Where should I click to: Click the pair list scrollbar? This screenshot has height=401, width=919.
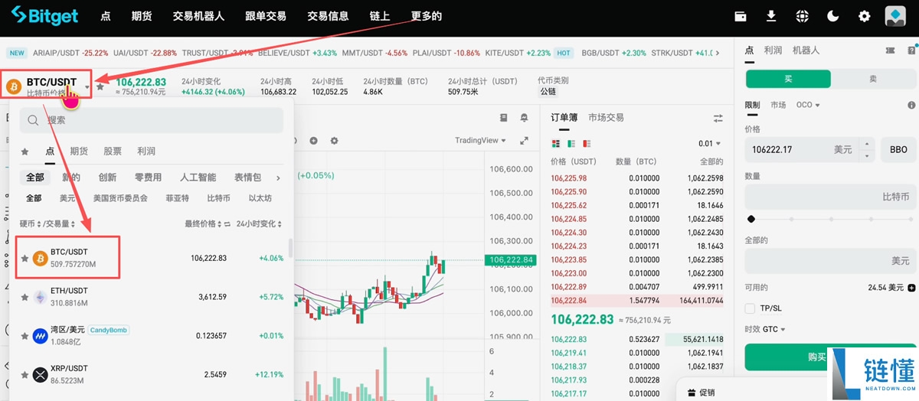pos(290,248)
